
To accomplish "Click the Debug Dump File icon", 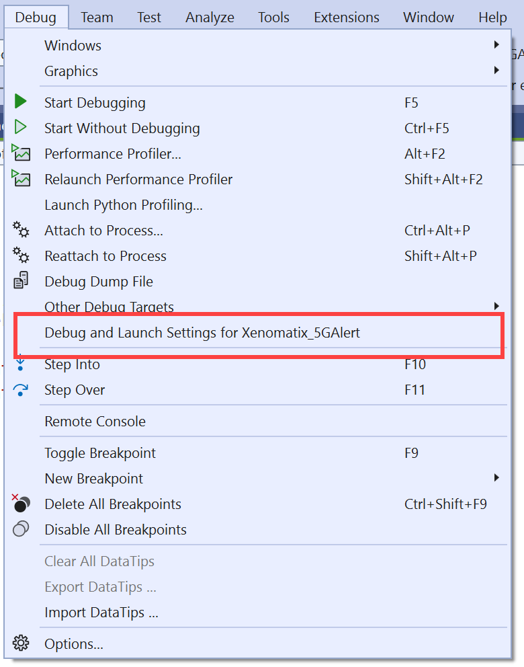I will [21, 281].
